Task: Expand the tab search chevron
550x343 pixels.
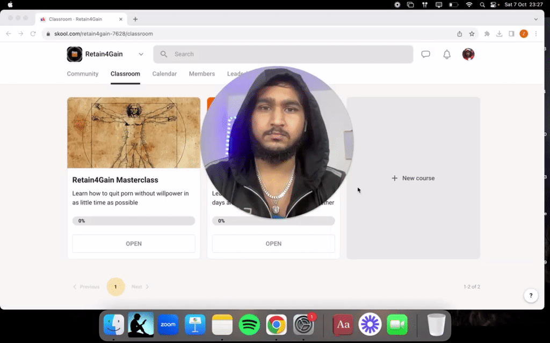Action: 536,19
